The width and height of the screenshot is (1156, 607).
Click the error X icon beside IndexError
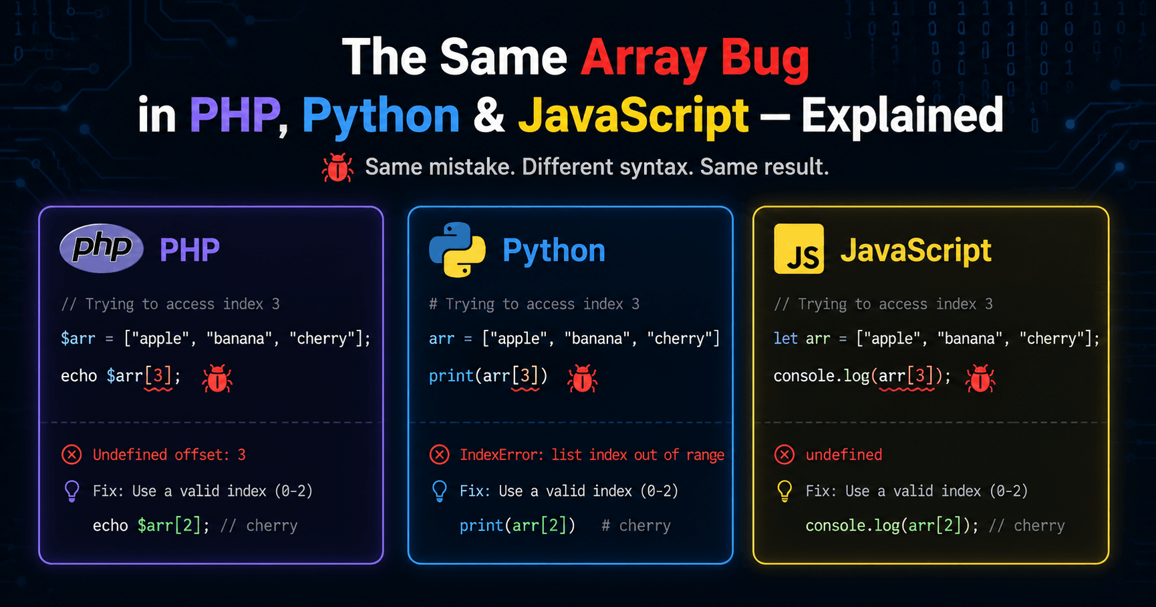[439, 455]
